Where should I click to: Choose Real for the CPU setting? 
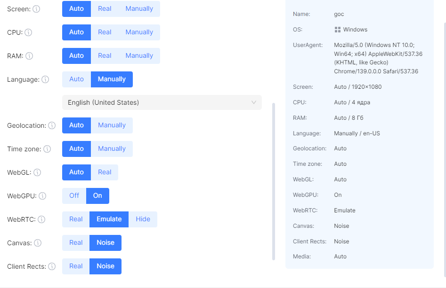pyautogui.click(x=105, y=32)
